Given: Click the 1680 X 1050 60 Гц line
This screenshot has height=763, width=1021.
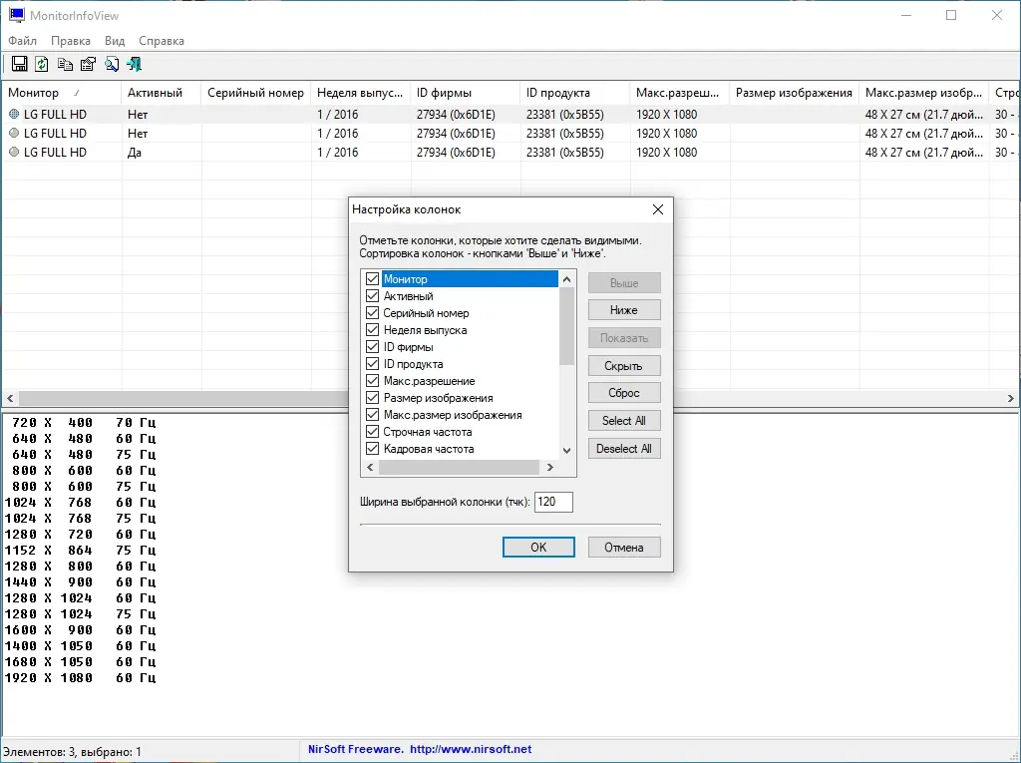Looking at the screenshot, I should point(80,661).
